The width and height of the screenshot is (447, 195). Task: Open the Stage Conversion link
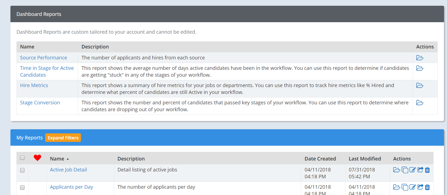pos(40,103)
